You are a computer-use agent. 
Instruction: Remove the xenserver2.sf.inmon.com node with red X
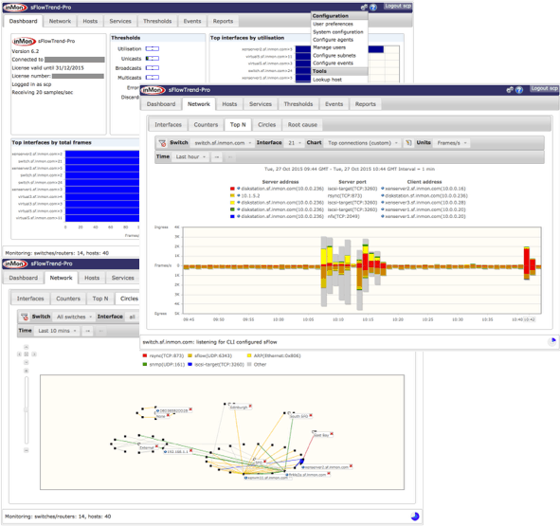[x=351, y=466]
